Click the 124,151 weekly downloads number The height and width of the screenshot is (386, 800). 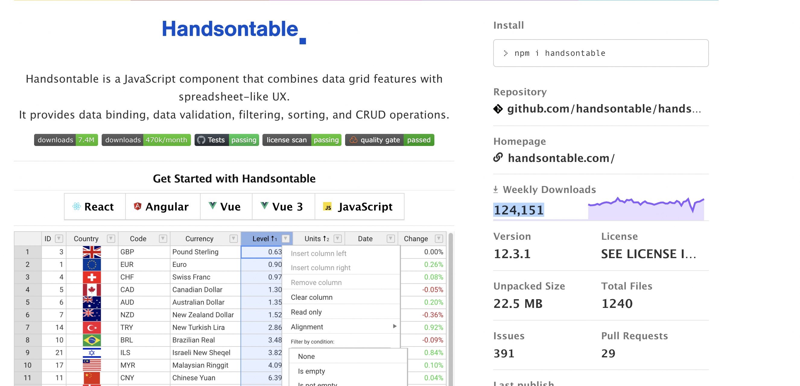tap(518, 210)
